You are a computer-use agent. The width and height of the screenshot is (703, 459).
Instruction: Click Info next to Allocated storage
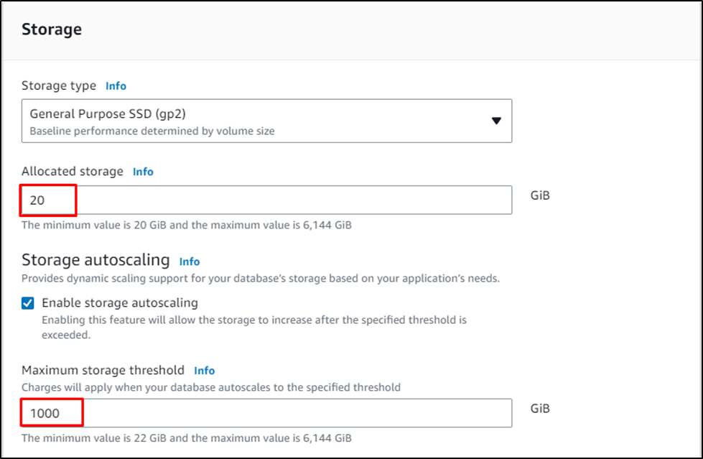pyautogui.click(x=142, y=172)
